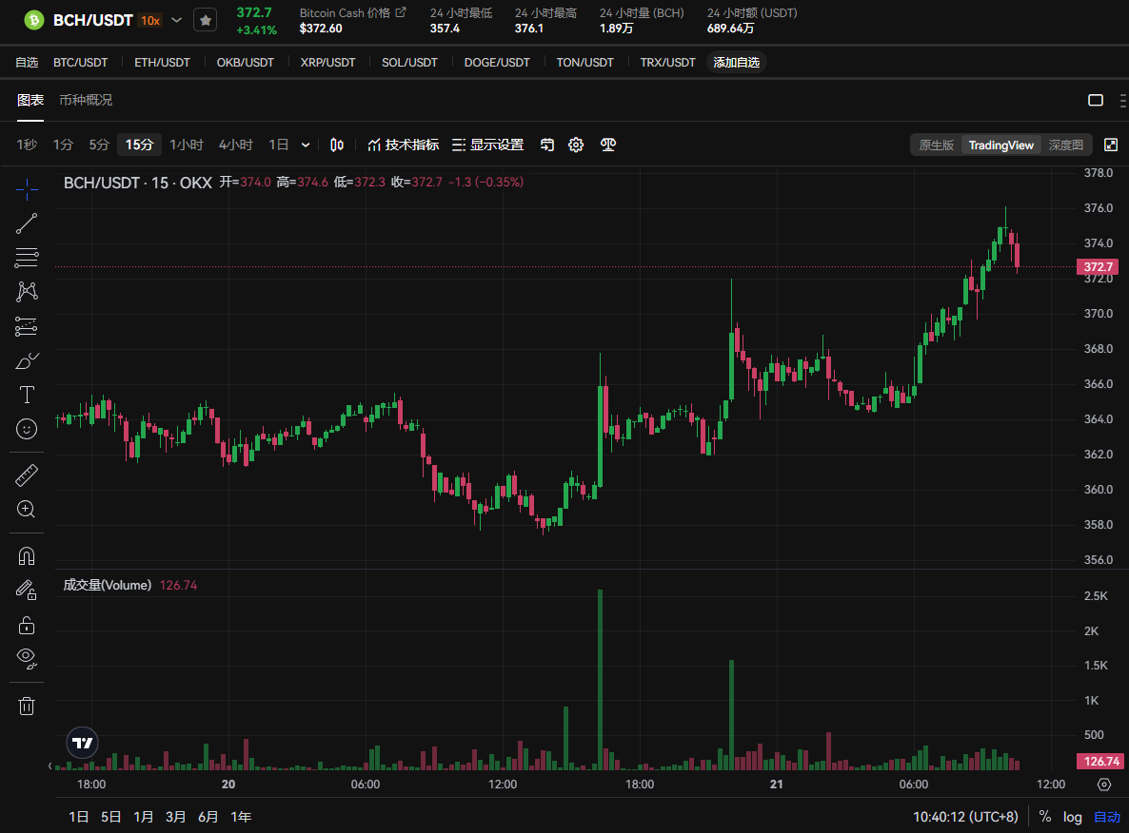Switch to 原生版 chart mode
The width and height of the screenshot is (1129, 833).
point(937,145)
